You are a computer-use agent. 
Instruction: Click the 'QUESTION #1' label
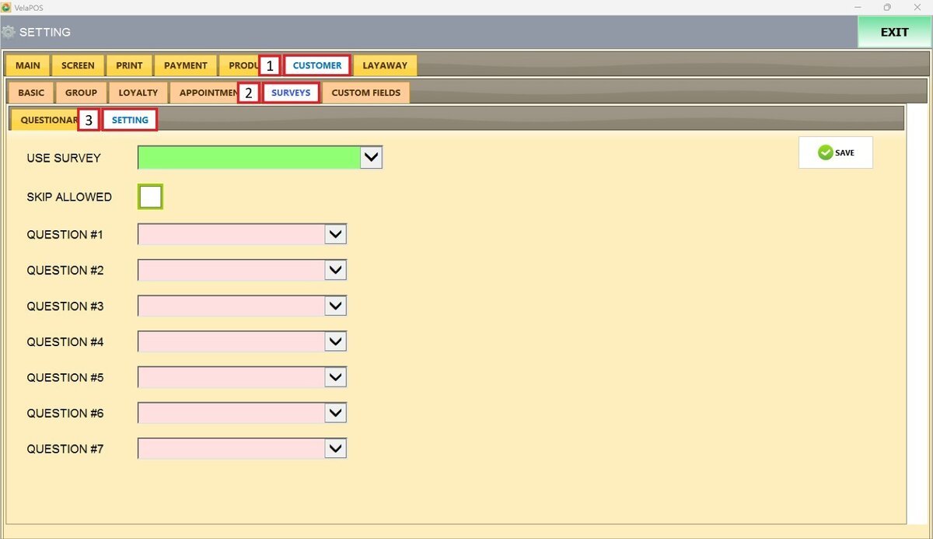pos(65,234)
